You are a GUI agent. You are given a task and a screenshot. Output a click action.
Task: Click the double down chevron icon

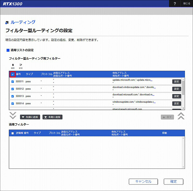(13, 115)
